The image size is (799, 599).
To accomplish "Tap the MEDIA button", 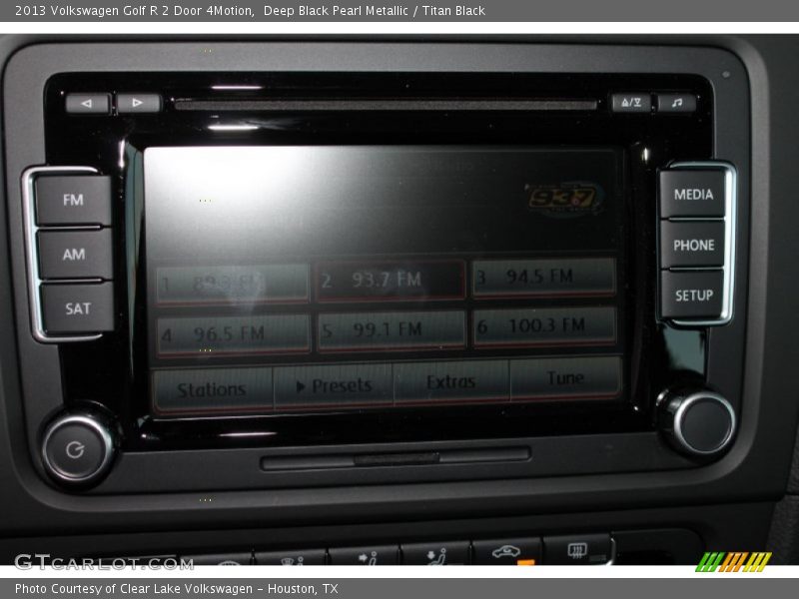I will tap(693, 194).
